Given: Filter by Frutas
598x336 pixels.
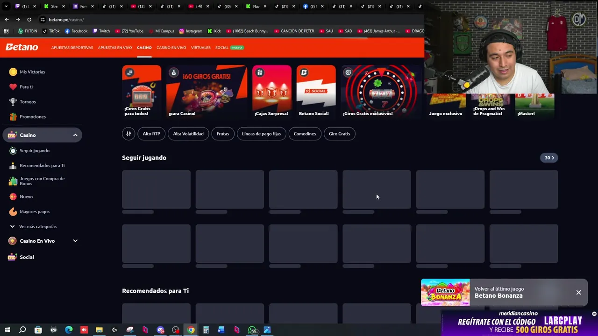Looking at the screenshot, I should point(223,134).
